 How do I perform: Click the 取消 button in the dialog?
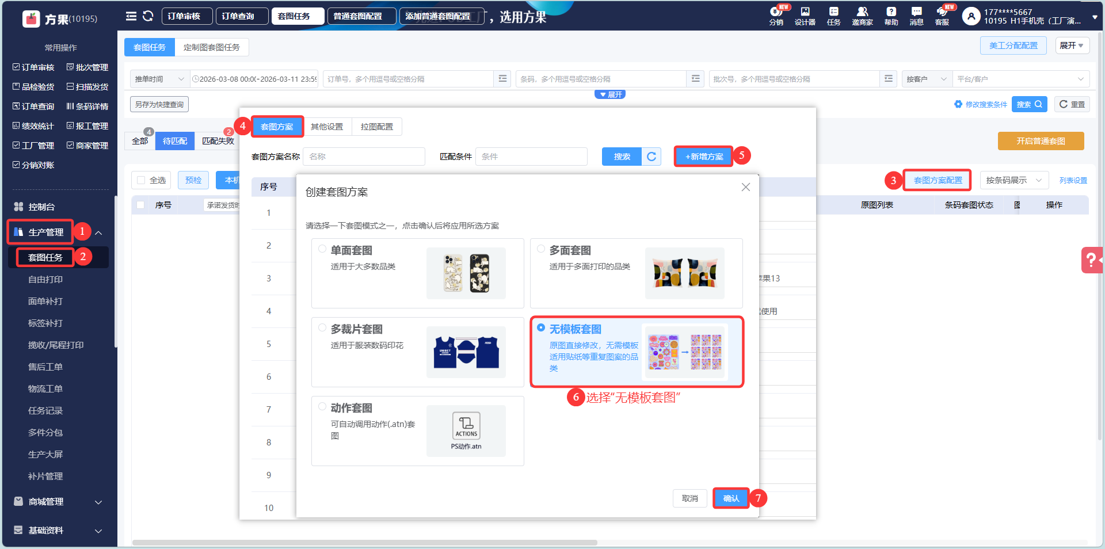[690, 498]
